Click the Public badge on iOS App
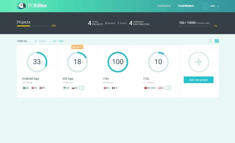The height and width of the screenshot is (143, 235). 77,47
